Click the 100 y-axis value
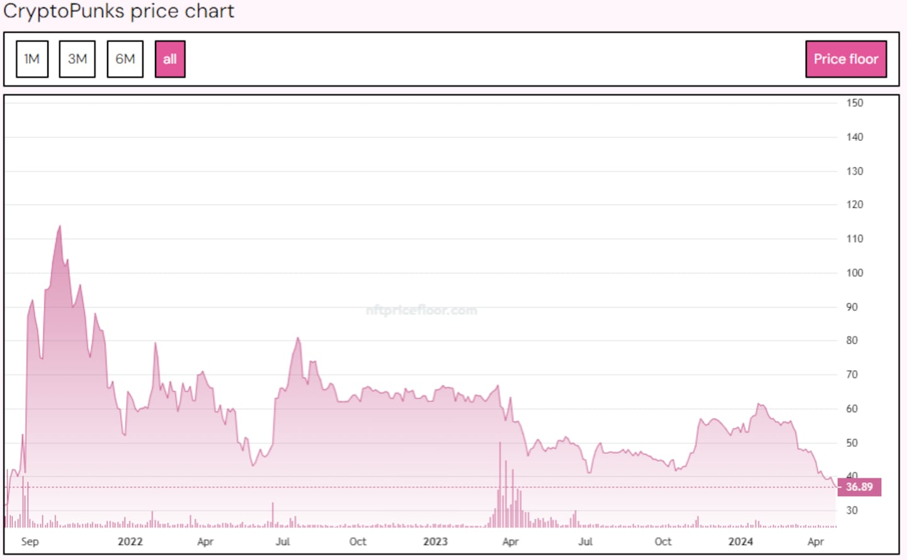The image size is (907, 560). point(855,273)
